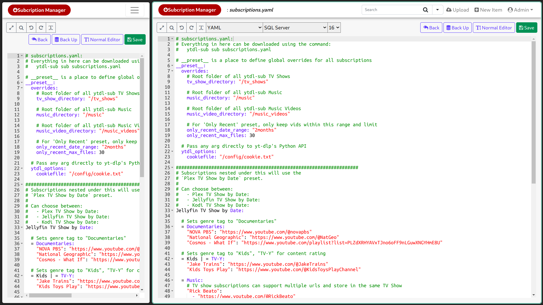Click the Back Up button in left pane
Image resolution: width=543 pixels, height=305 pixels.
pyautogui.click(x=66, y=40)
